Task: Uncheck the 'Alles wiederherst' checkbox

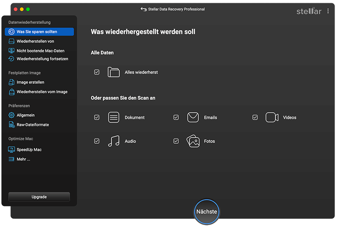Action: coord(97,72)
